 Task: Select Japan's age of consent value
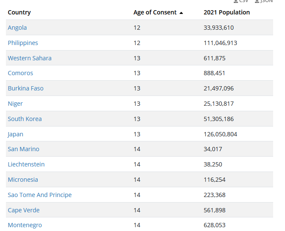[137, 134]
